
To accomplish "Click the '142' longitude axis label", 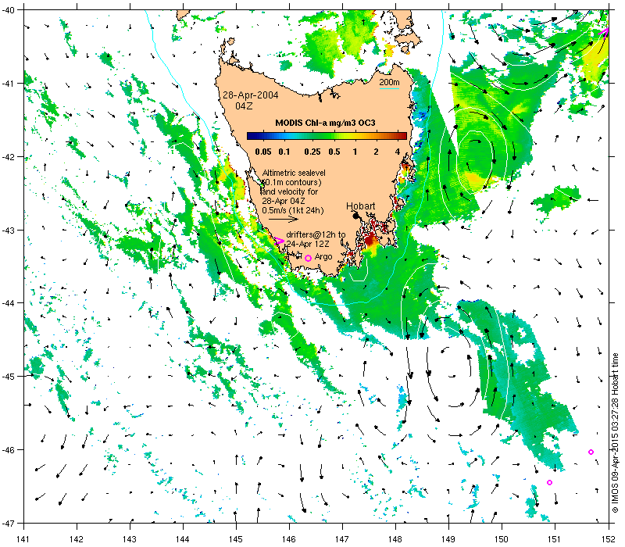I will [x=77, y=539].
